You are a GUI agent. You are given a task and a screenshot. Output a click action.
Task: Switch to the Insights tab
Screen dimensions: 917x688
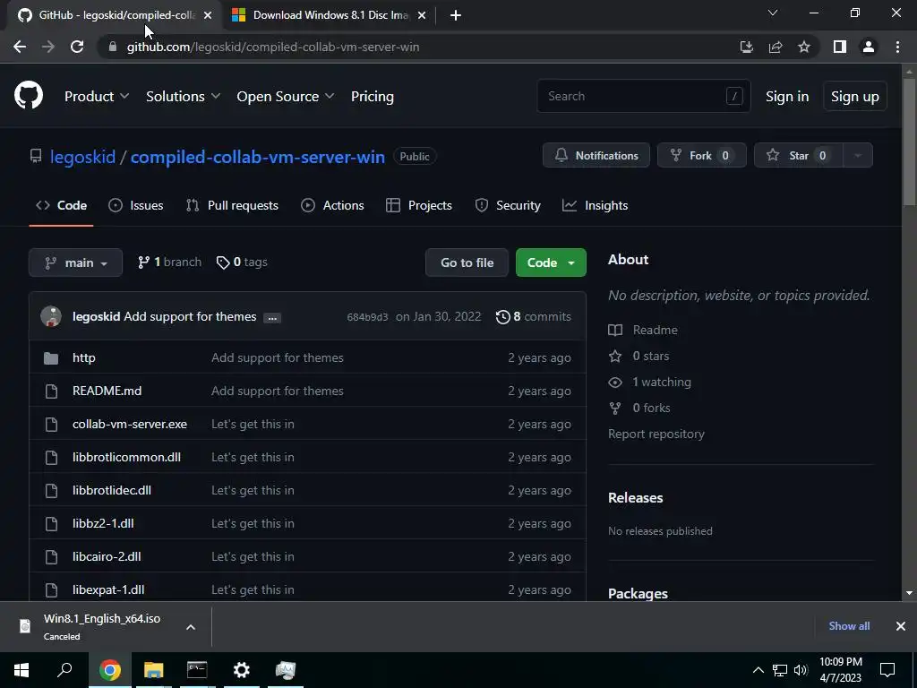(x=595, y=205)
